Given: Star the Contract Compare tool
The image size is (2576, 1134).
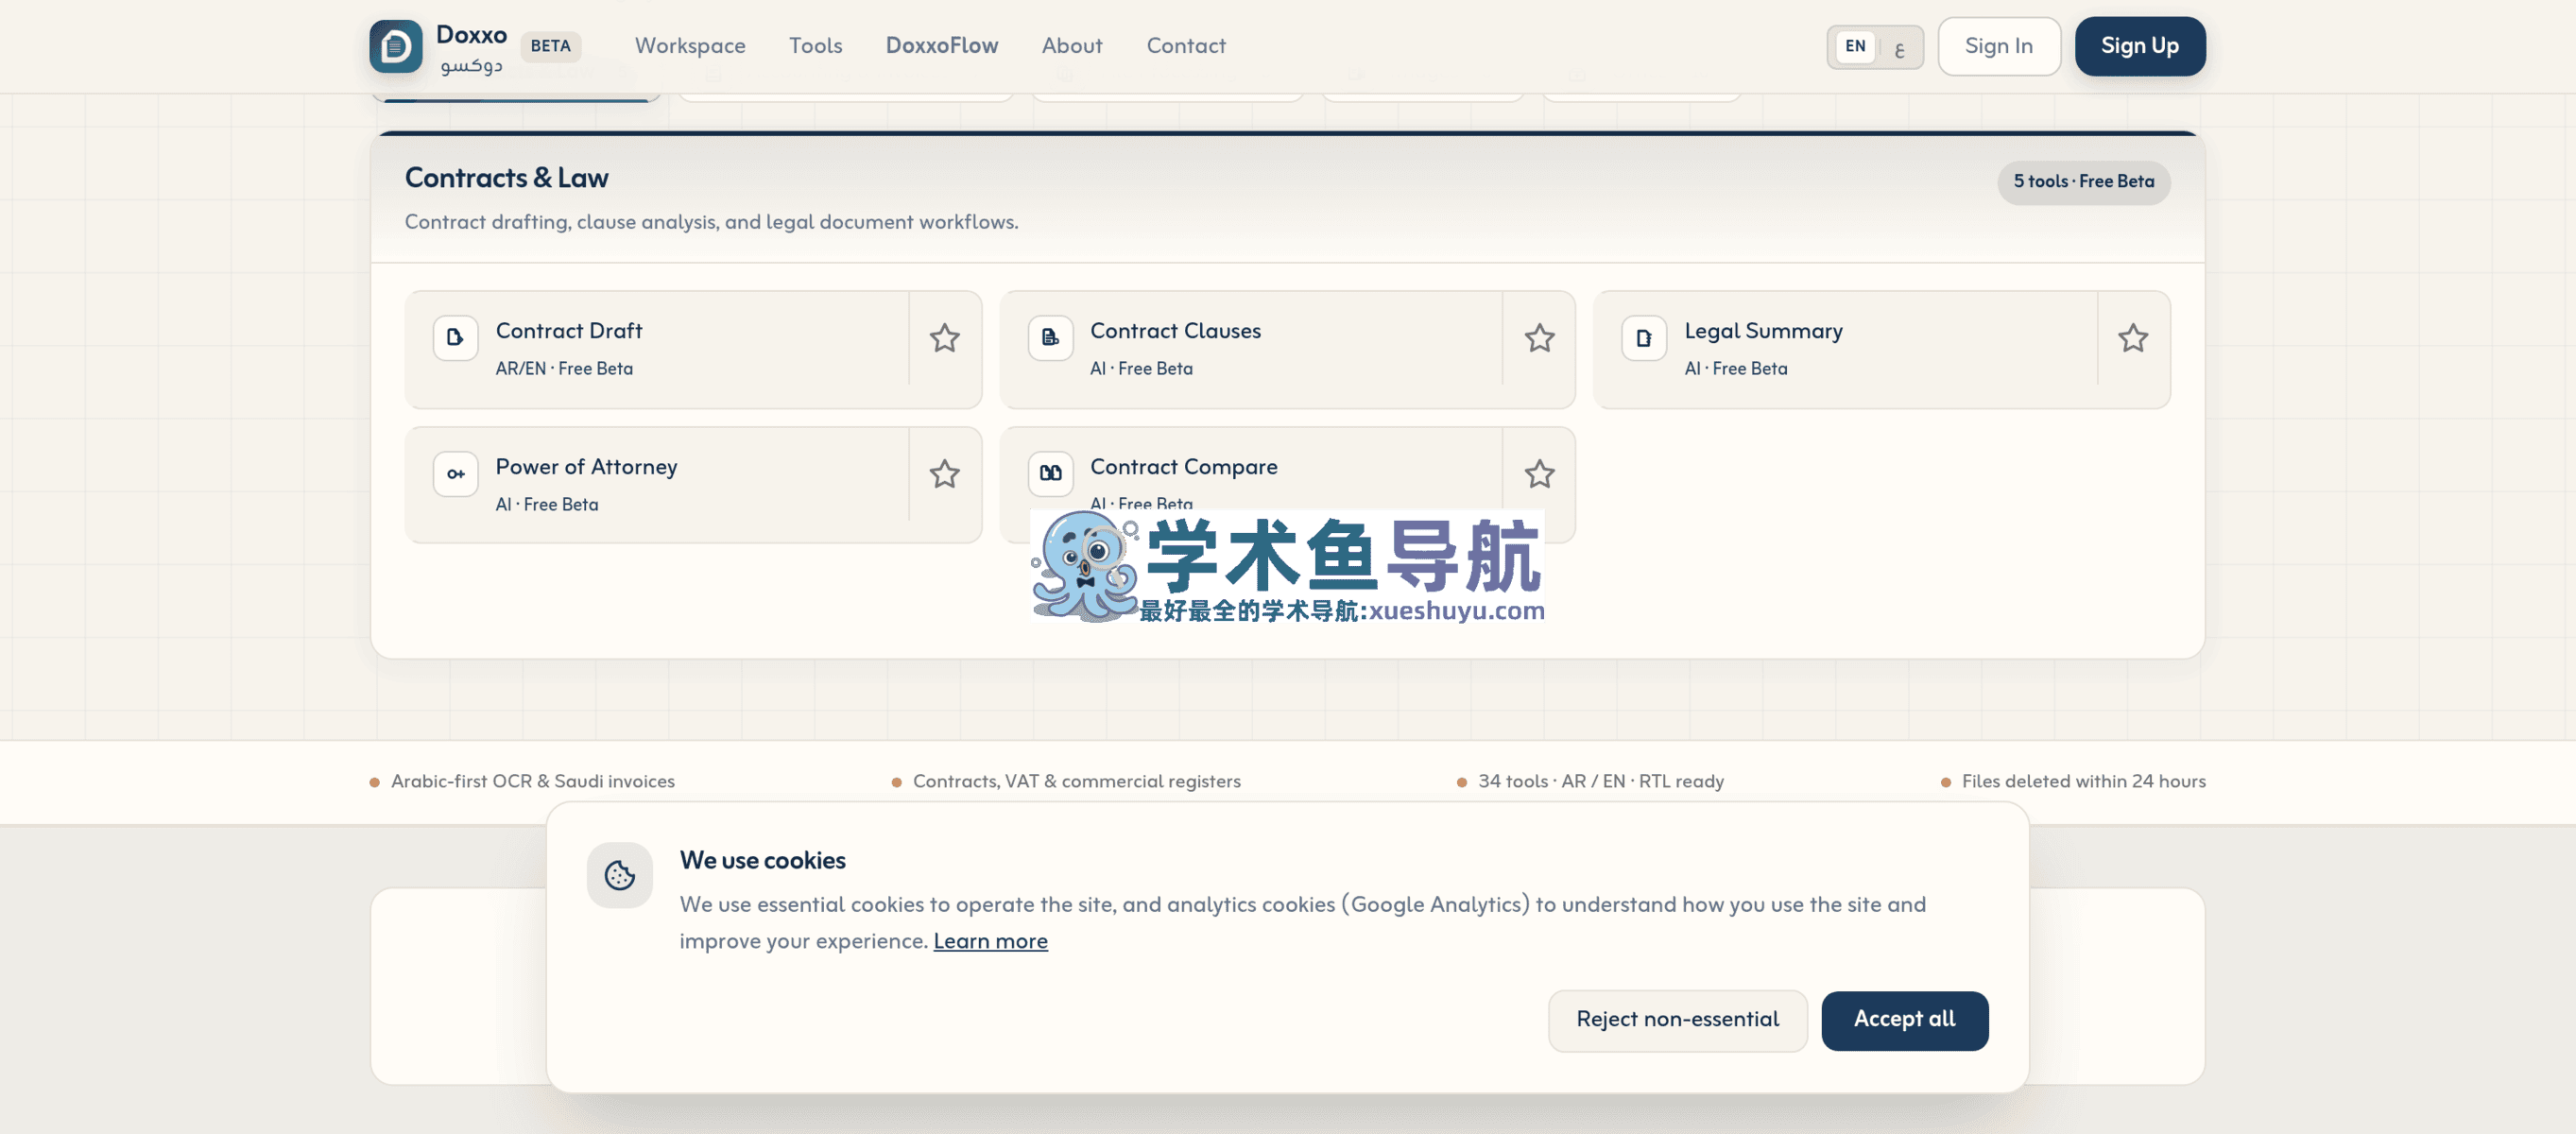Looking at the screenshot, I should 1539,474.
